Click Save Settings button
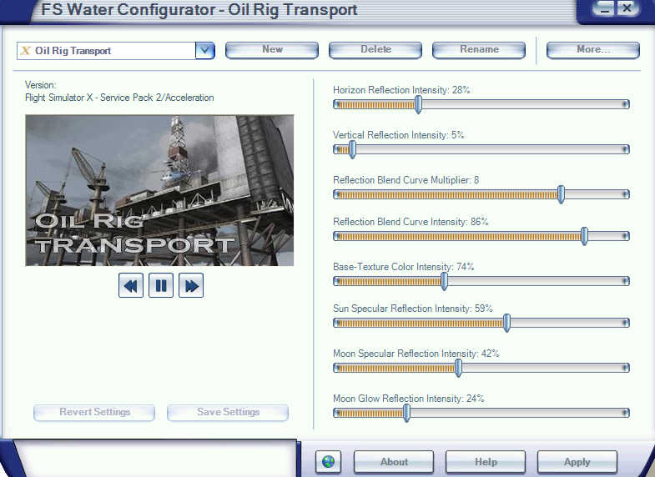 point(228,412)
